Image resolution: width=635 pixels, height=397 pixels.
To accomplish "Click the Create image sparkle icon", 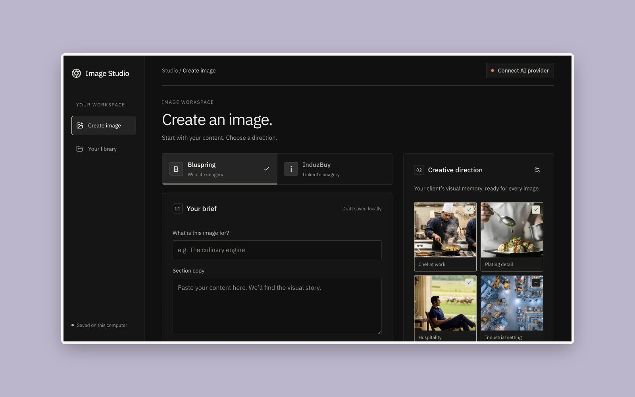I will coord(80,125).
